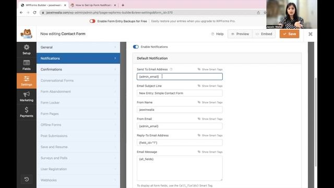Click the browser address bar URL
This screenshot has height=188, width=334.
tap(110, 13)
